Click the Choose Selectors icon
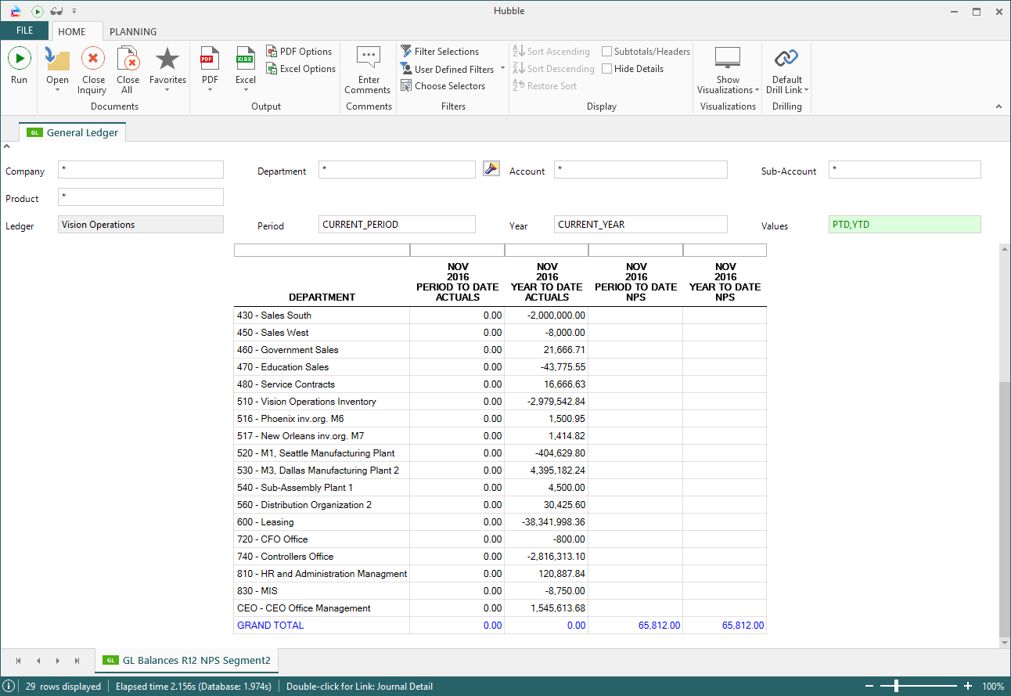The image size is (1011, 696). click(x=406, y=86)
